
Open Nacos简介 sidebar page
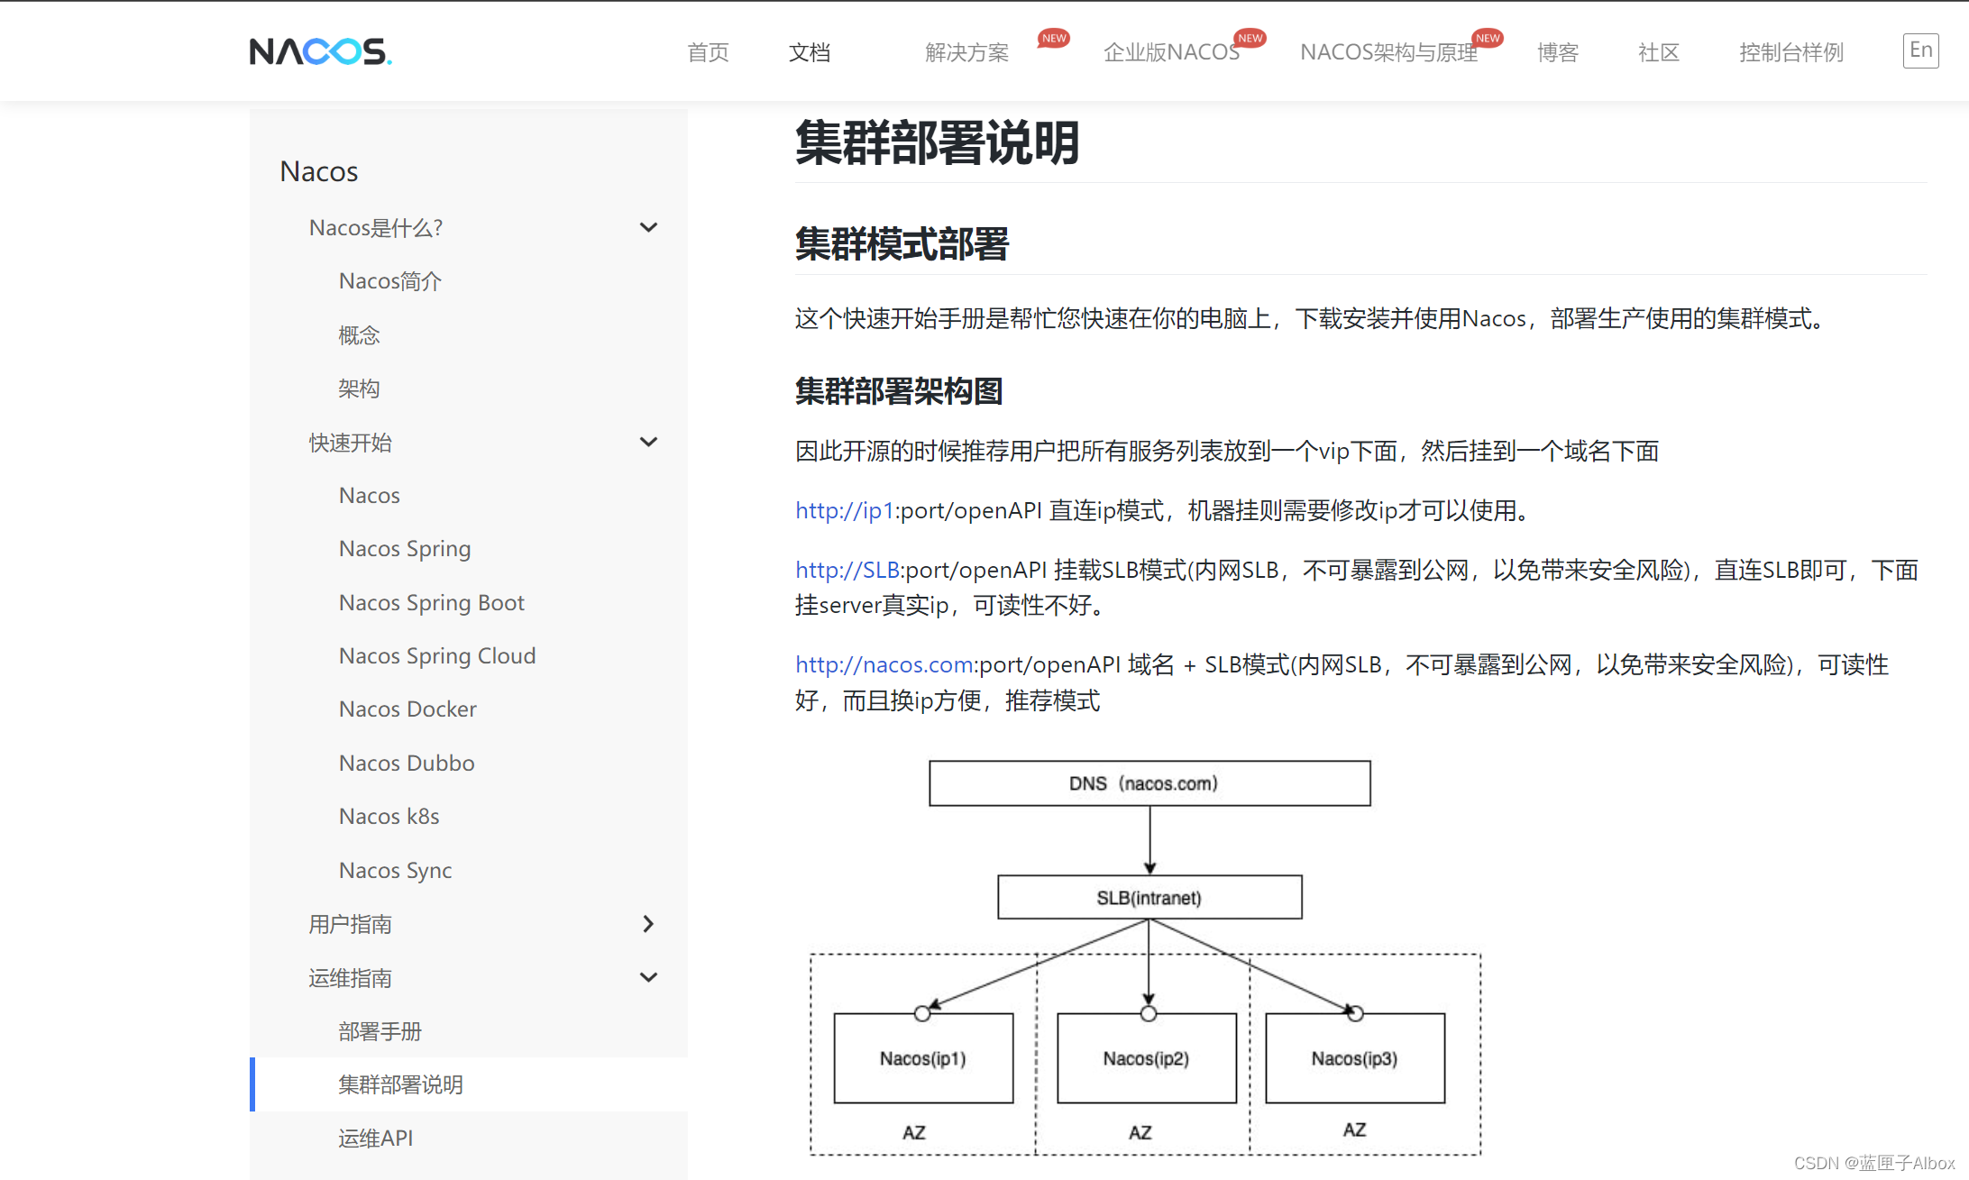point(390,281)
